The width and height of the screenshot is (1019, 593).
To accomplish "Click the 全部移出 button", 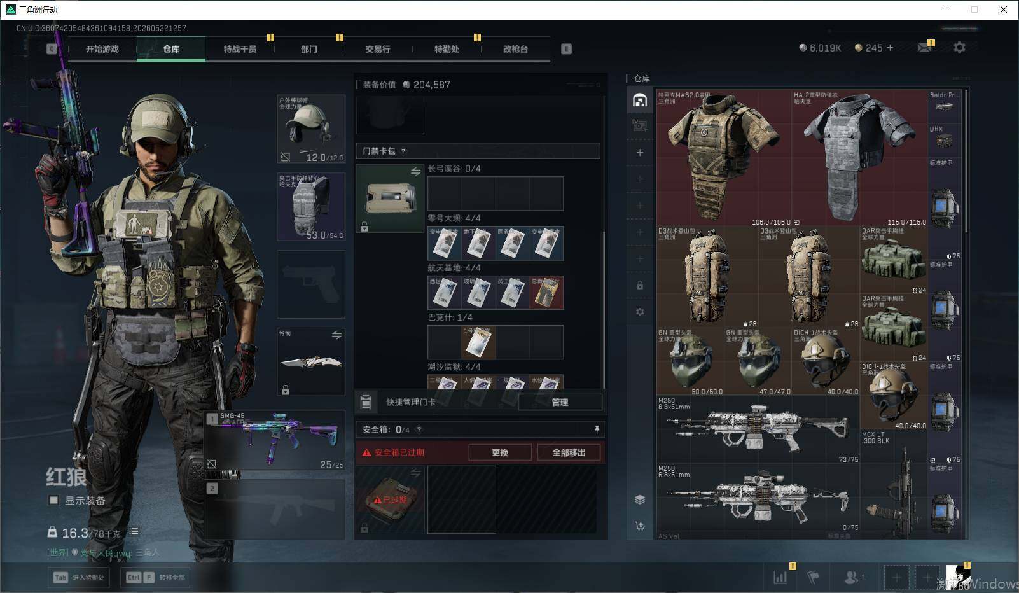I will click(569, 452).
